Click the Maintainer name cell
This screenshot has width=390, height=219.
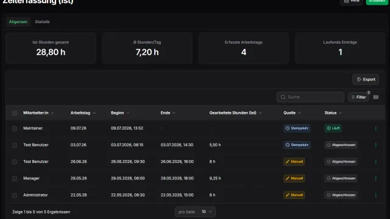(x=33, y=128)
